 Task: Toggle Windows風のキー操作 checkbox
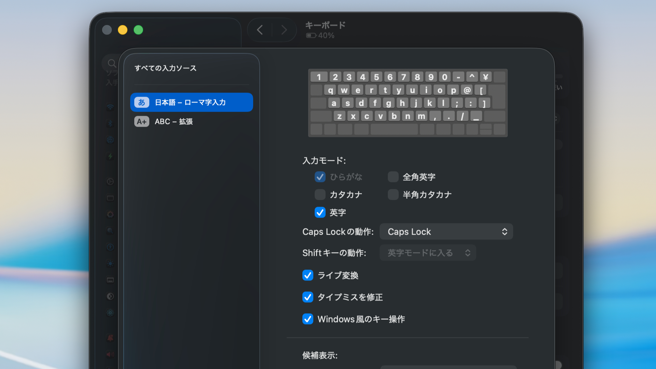(x=308, y=319)
